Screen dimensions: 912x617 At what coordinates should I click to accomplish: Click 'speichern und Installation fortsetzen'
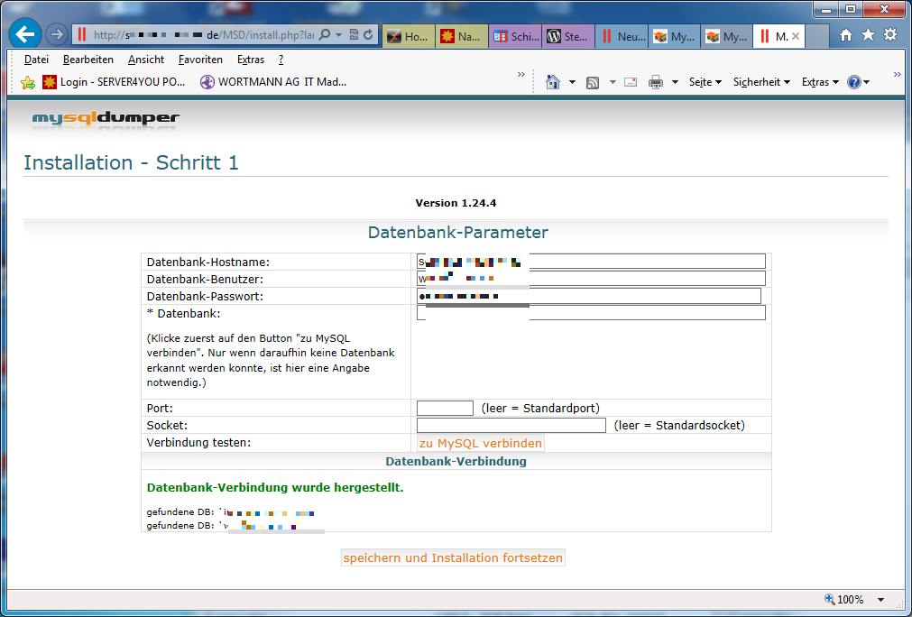coord(453,558)
